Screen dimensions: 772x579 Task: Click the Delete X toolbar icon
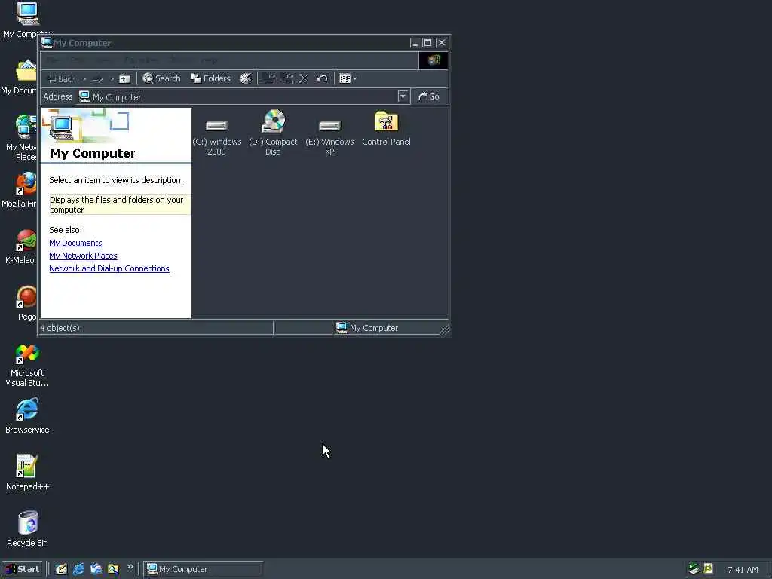click(303, 78)
